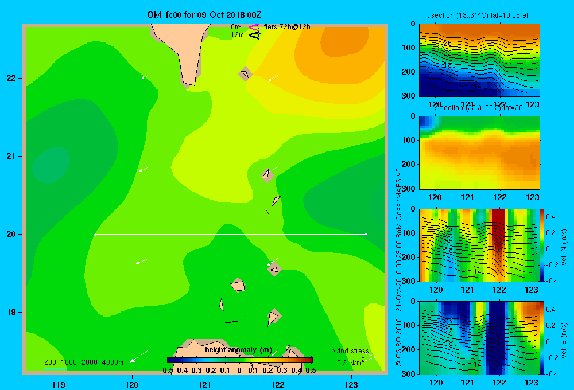The height and width of the screenshot is (390, 574).
Task: Click the "0.5" maximum label on height anomaly scale
Action: (x=311, y=370)
